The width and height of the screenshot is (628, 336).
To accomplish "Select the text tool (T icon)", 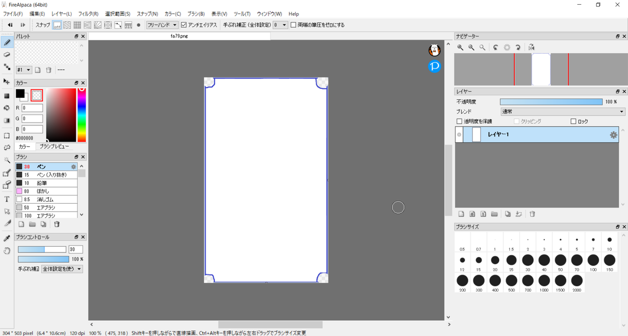I will click(7, 199).
